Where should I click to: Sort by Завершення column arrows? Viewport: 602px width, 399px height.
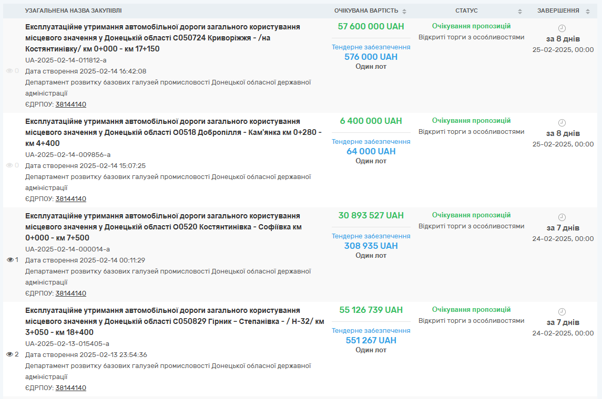(587, 12)
